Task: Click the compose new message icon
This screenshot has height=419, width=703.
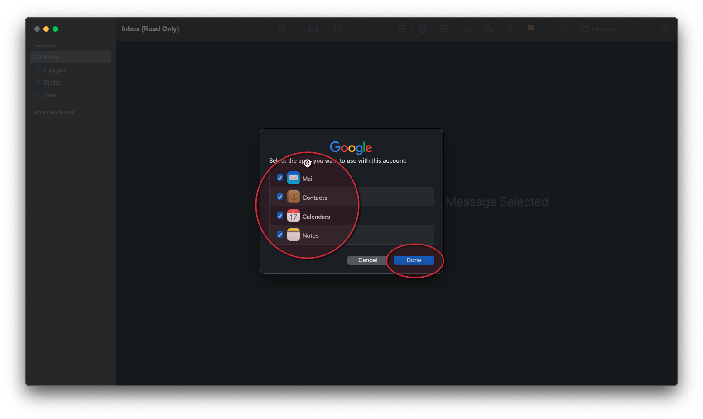Action: click(x=338, y=29)
